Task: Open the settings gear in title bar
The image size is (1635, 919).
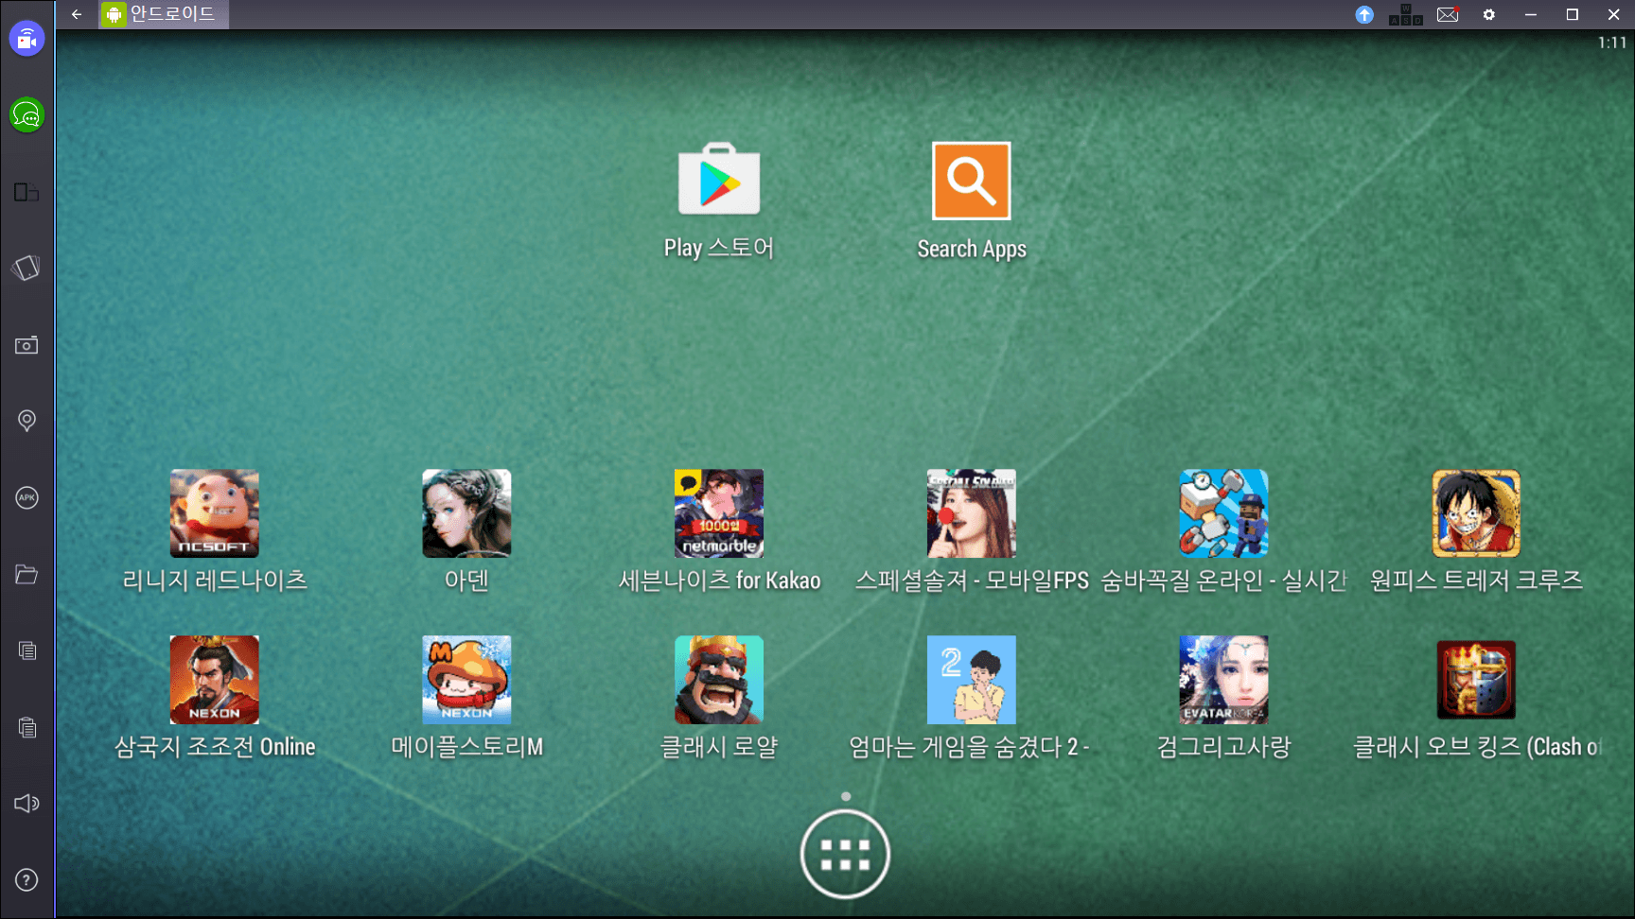Action: [1489, 14]
